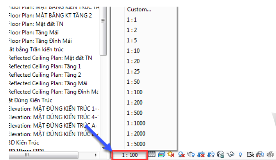This screenshot has width=276, height=160.
Task: Toggle the Crop View icon
Action: coord(201,155)
